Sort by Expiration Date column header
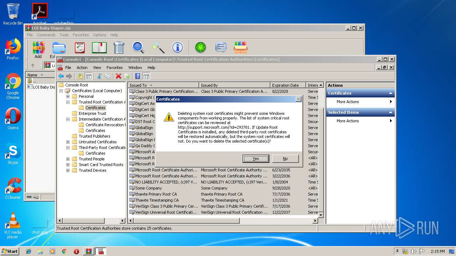 288,85
